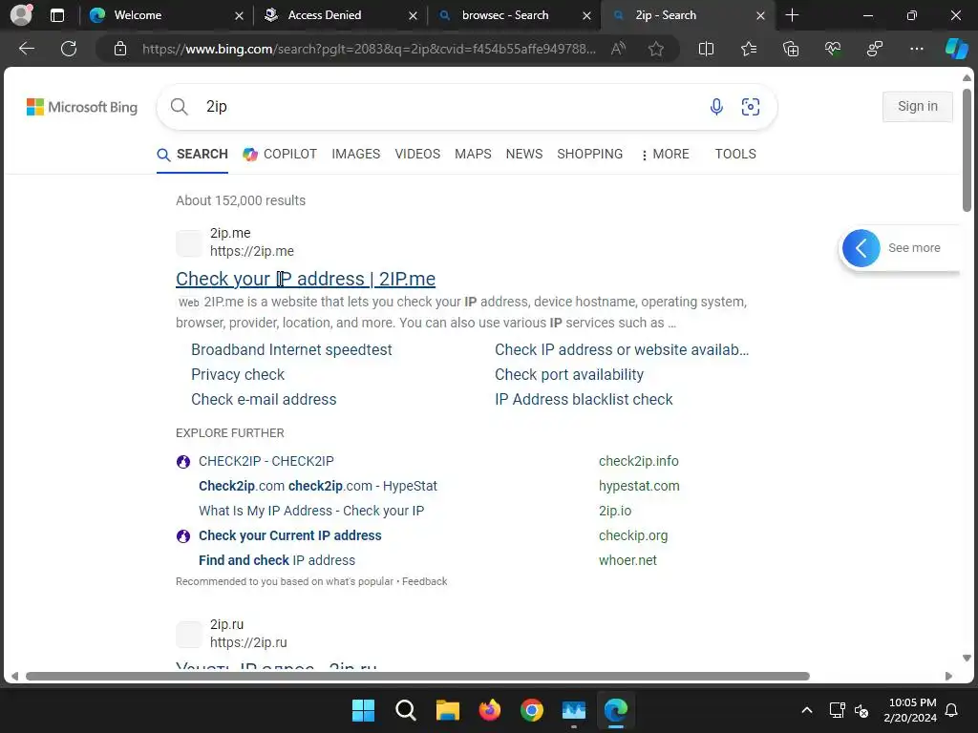Reload the page with the refresh icon

[x=69, y=49]
